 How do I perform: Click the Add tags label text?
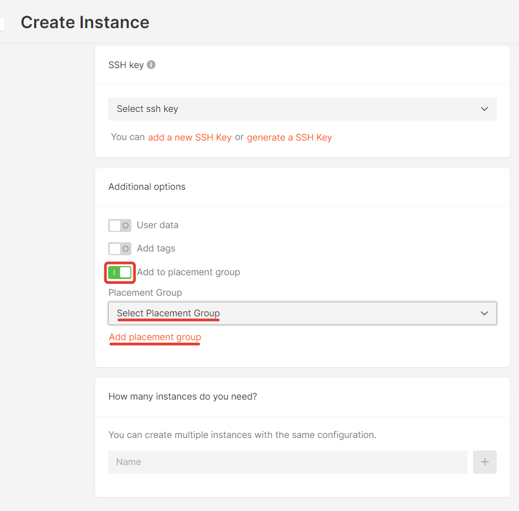[156, 248]
